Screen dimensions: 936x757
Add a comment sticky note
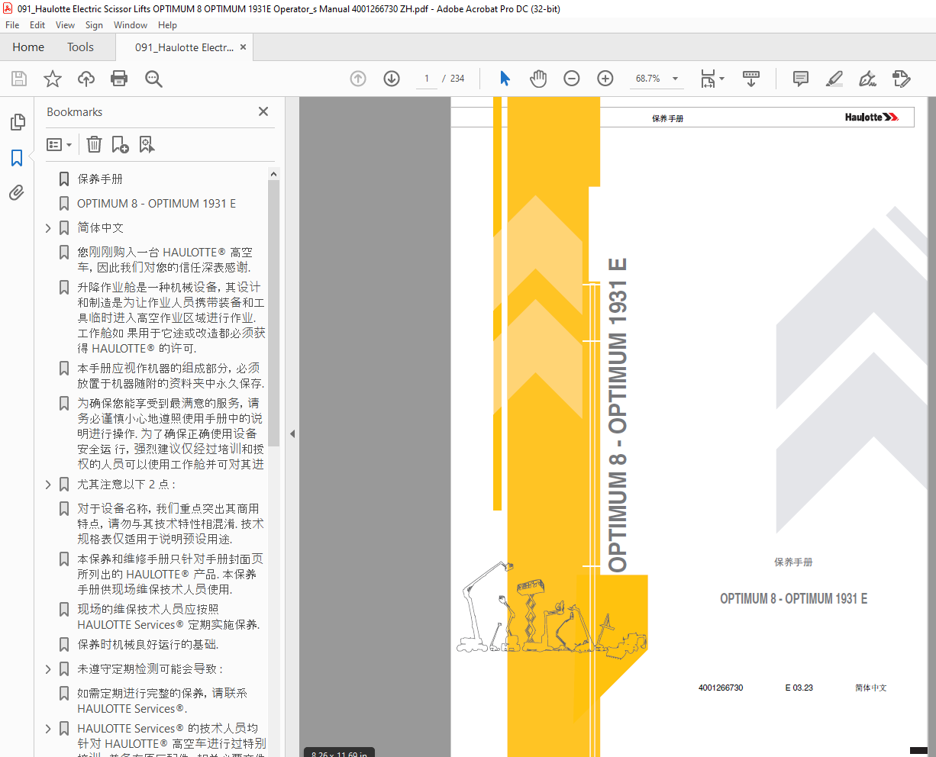(801, 79)
